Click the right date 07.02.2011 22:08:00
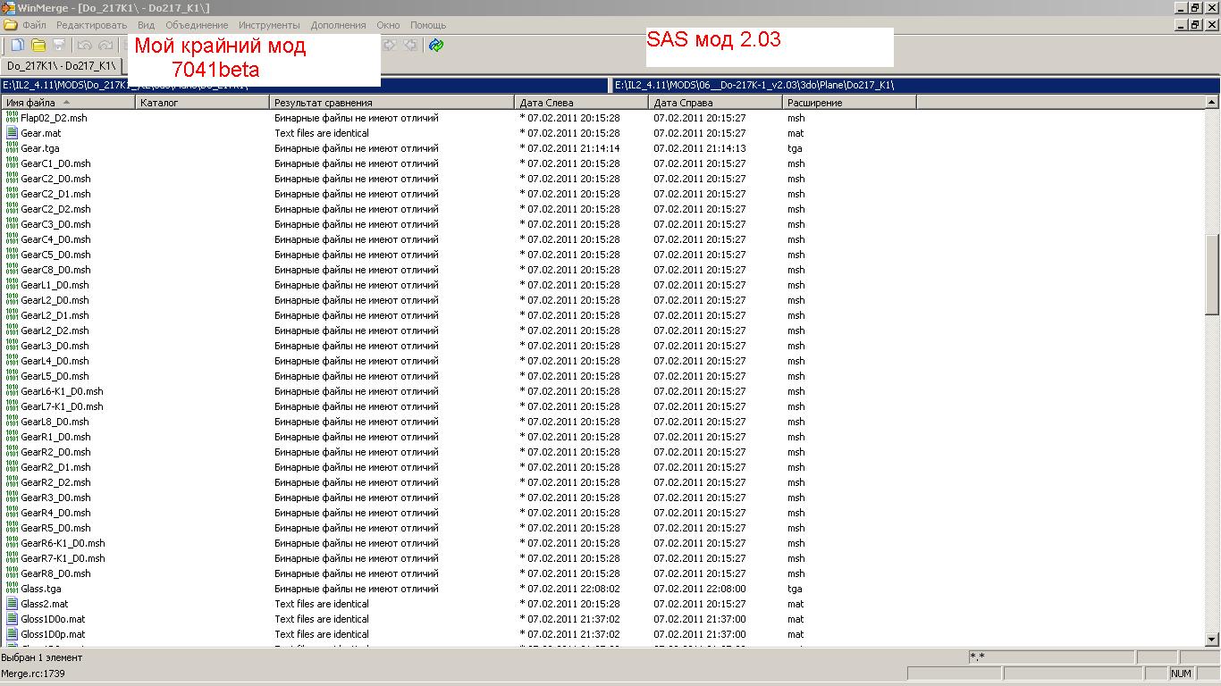The height and width of the screenshot is (686, 1221). (700, 589)
